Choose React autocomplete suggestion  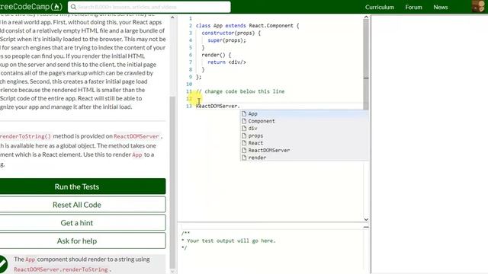304,143
